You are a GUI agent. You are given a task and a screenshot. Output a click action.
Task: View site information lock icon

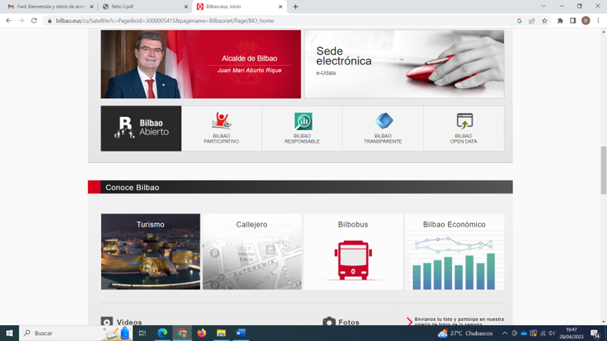[49, 21]
